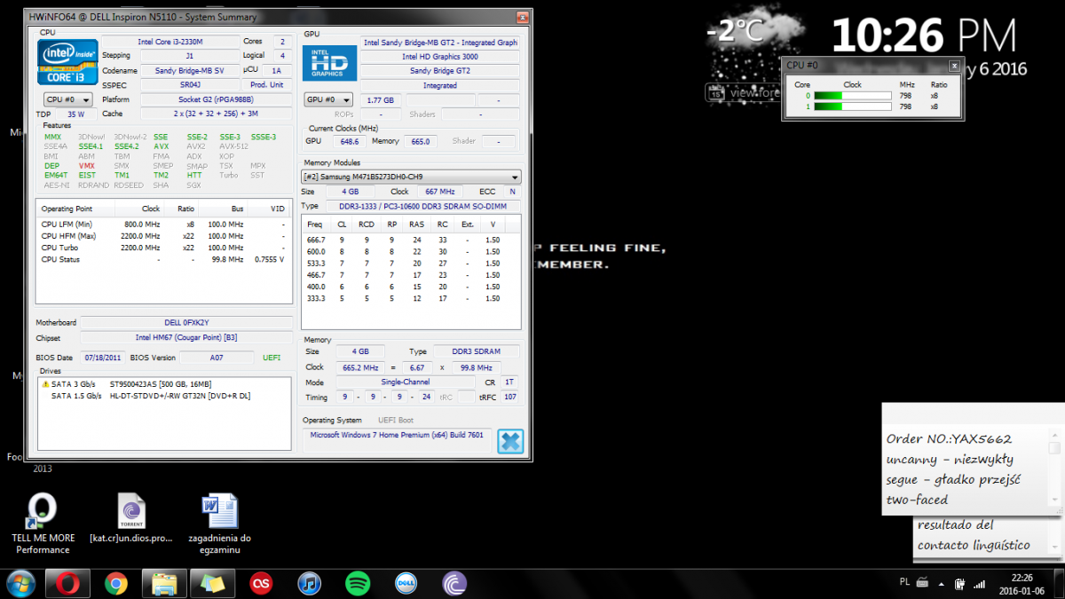Open the network signal tray icon
The image size is (1065, 599).
[979, 583]
